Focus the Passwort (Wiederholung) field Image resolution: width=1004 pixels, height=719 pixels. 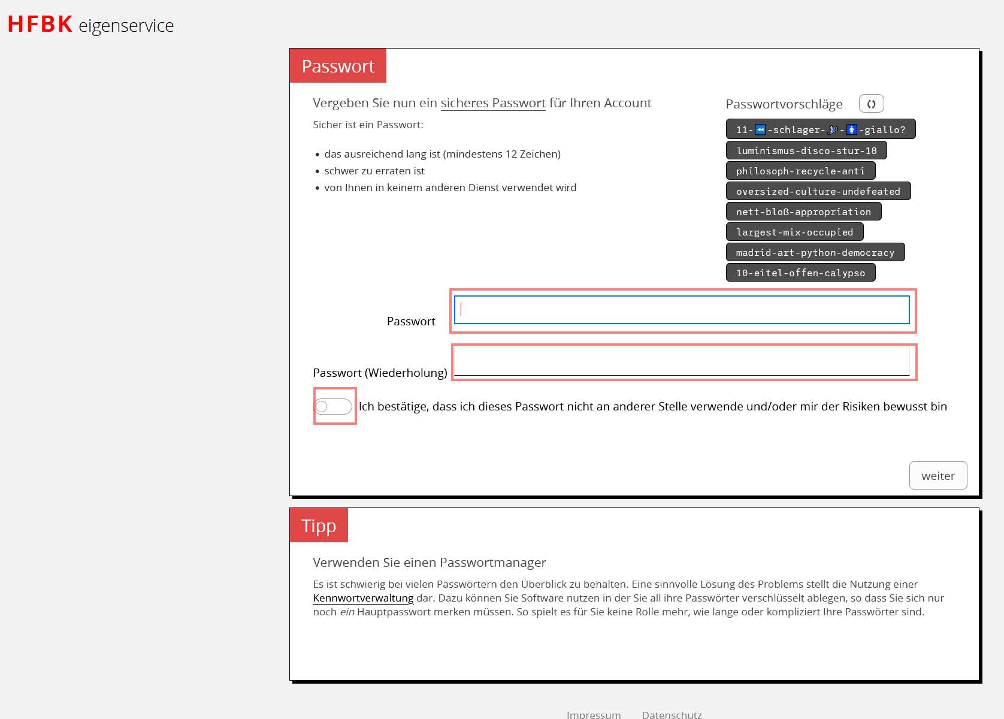682,362
